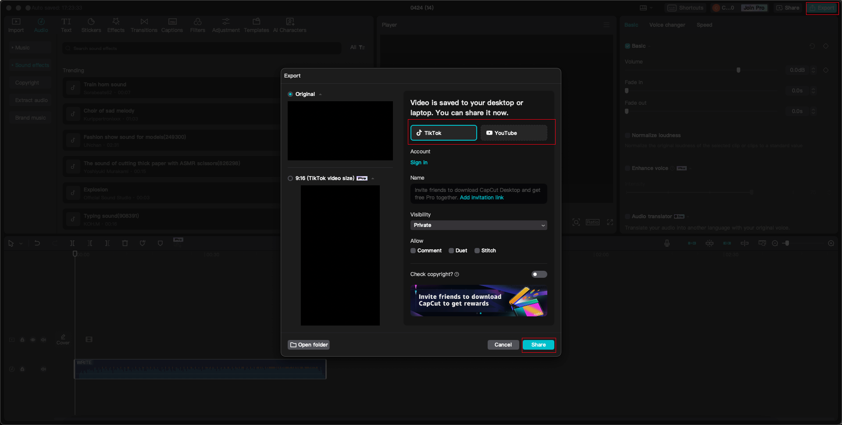Viewport: 842px width, 425px height.
Task: Open the Visibility dropdown set to Private
Action: click(478, 225)
